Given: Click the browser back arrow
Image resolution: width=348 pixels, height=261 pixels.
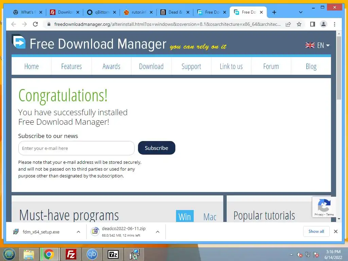Looking at the screenshot, I should tap(14, 24).
